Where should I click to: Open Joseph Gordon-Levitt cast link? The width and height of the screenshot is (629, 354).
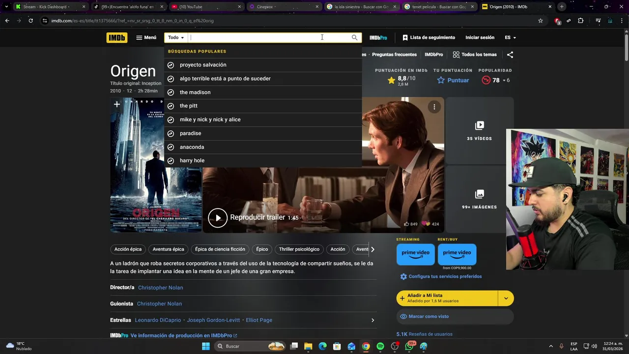tap(213, 320)
